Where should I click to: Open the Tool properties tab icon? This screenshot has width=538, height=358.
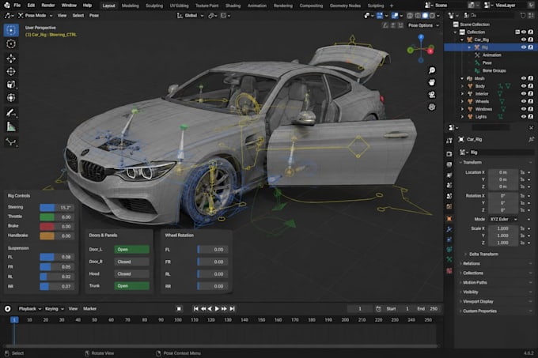point(449,141)
